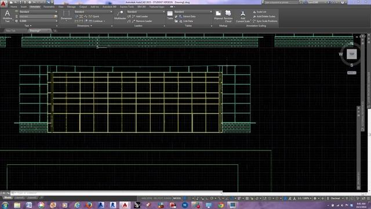This screenshot has height=209, width=371.
Task: Select the Multiline Text tool
Action: 8,16
